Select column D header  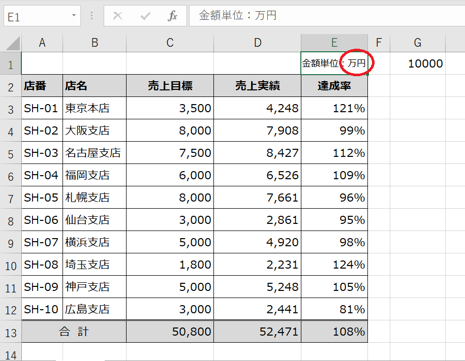pyautogui.click(x=257, y=43)
